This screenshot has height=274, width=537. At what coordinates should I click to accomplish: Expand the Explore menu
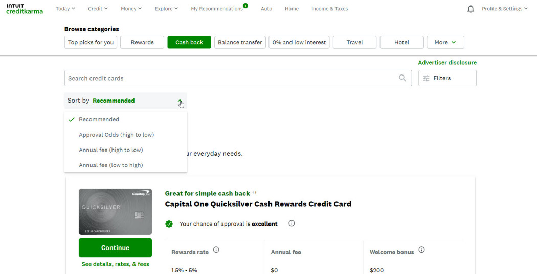tap(166, 9)
